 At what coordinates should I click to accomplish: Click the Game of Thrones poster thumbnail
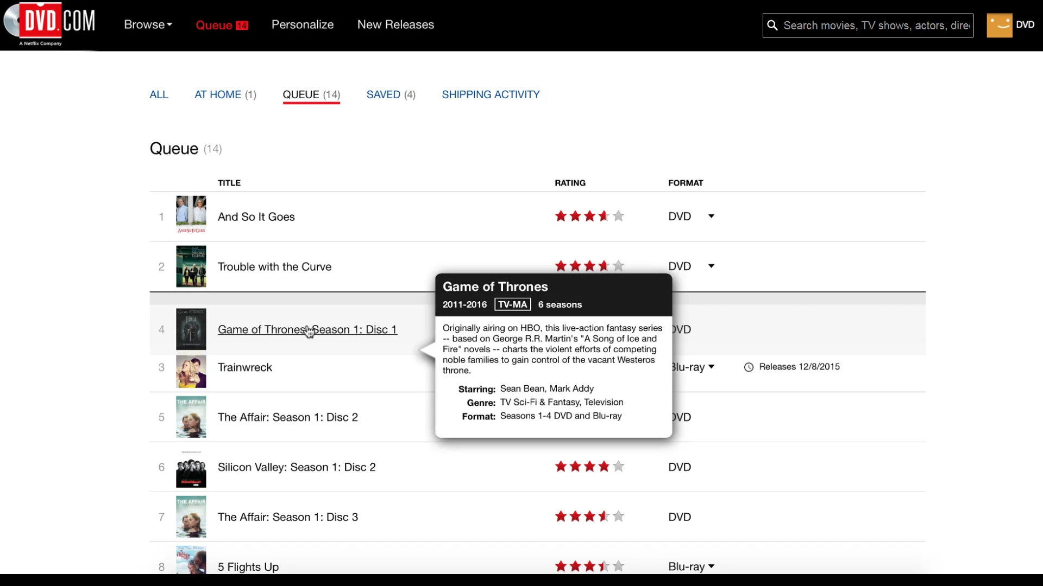click(x=191, y=329)
